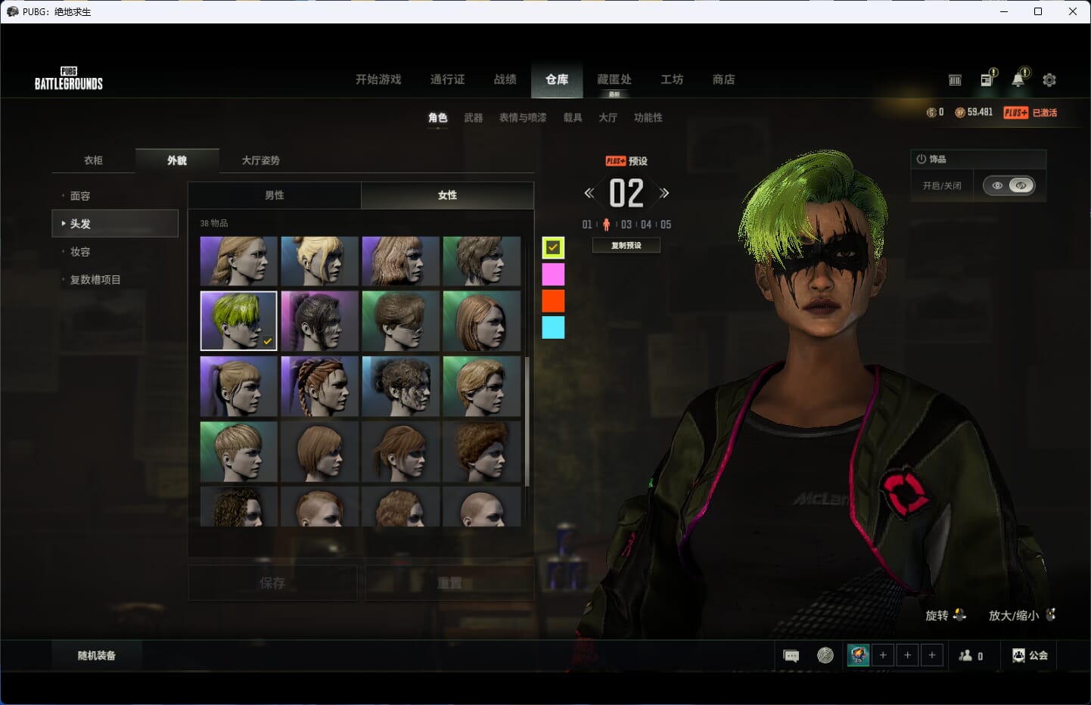The height and width of the screenshot is (705, 1091).
Task: Open the 公会 guild button
Action: 1030,656
